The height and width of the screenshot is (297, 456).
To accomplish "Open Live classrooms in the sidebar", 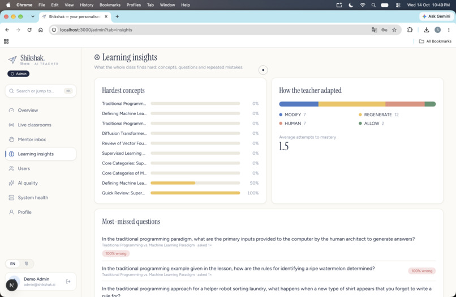I will (41, 125).
